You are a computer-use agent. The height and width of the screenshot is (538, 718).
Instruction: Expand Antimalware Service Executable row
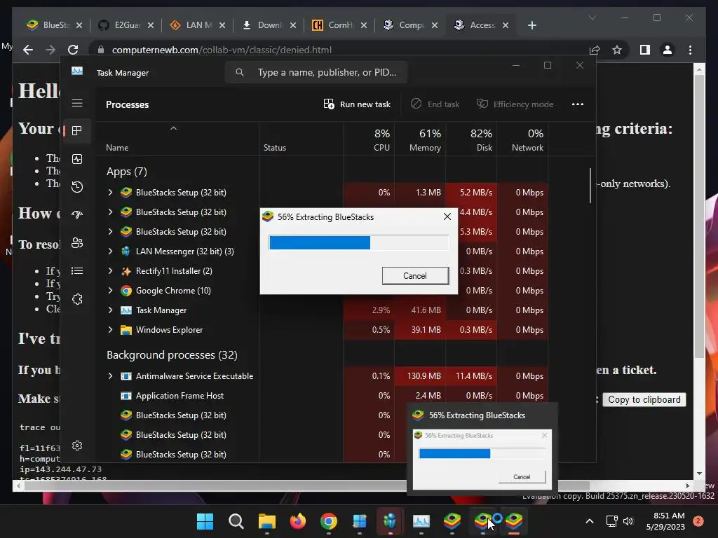(110, 376)
